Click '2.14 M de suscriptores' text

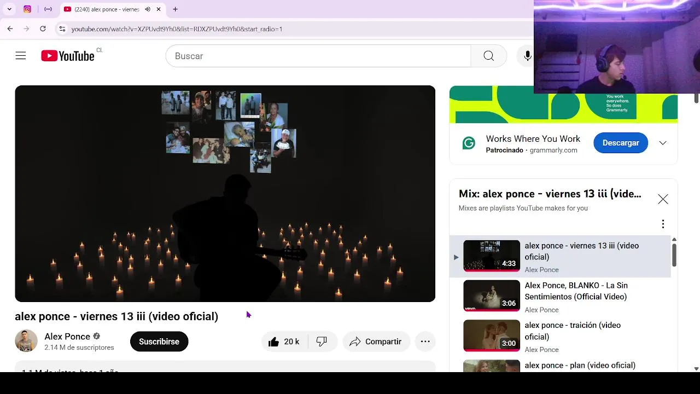[79, 347]
